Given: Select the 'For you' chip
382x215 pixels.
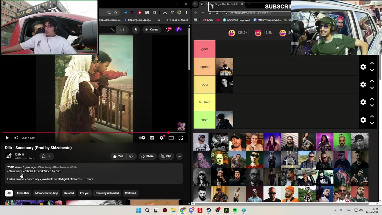Looking at the screenshot, I should point(85,193).
